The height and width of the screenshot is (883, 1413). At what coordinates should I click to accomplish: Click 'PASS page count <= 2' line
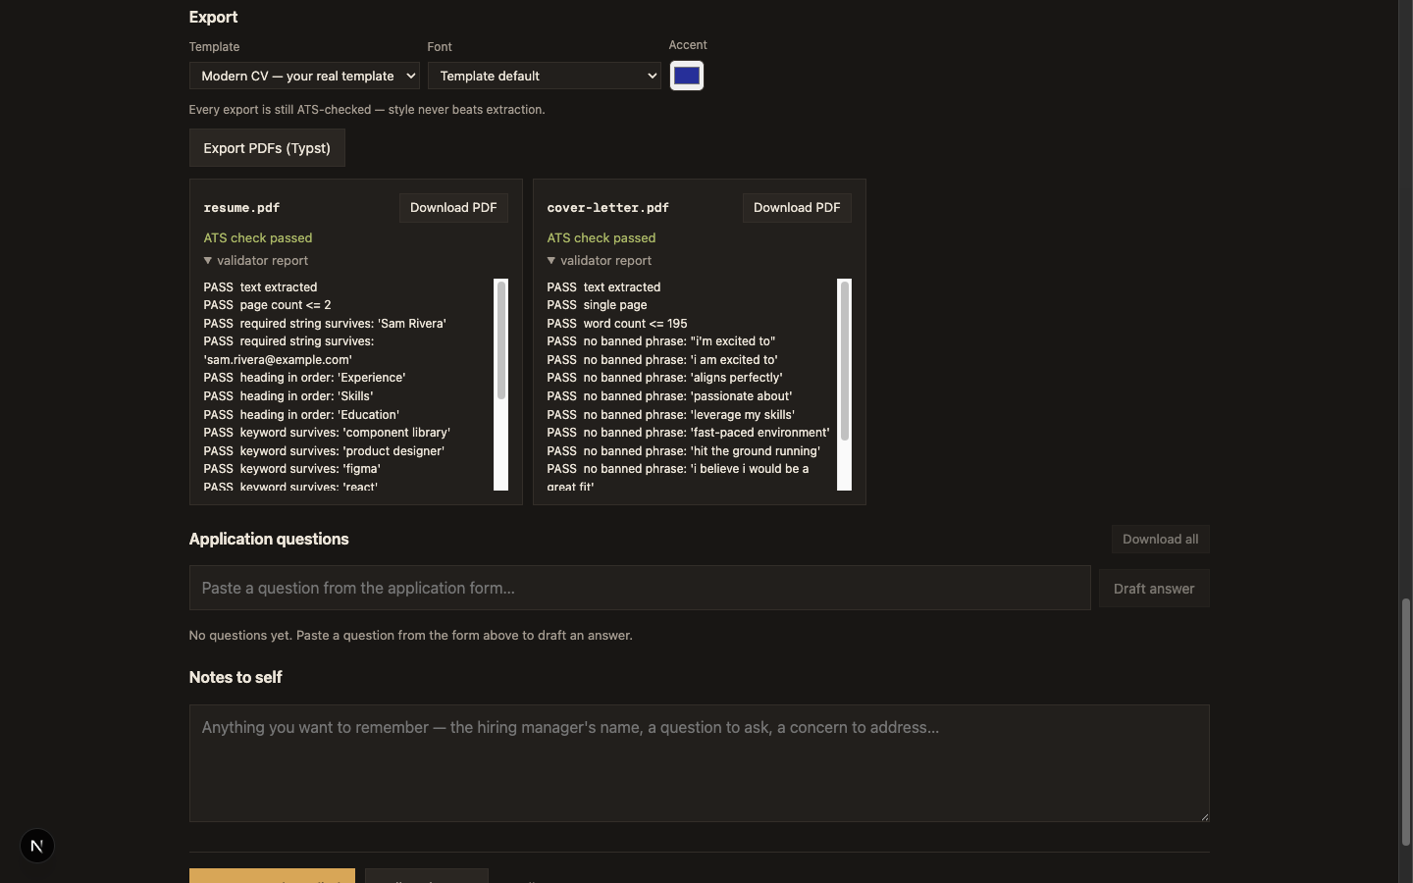[x=267, y=305]
